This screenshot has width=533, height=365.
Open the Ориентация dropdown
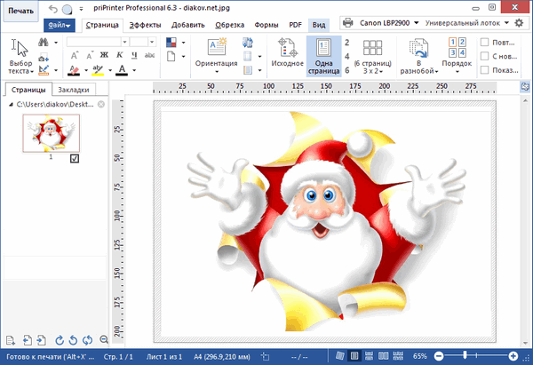216,57
